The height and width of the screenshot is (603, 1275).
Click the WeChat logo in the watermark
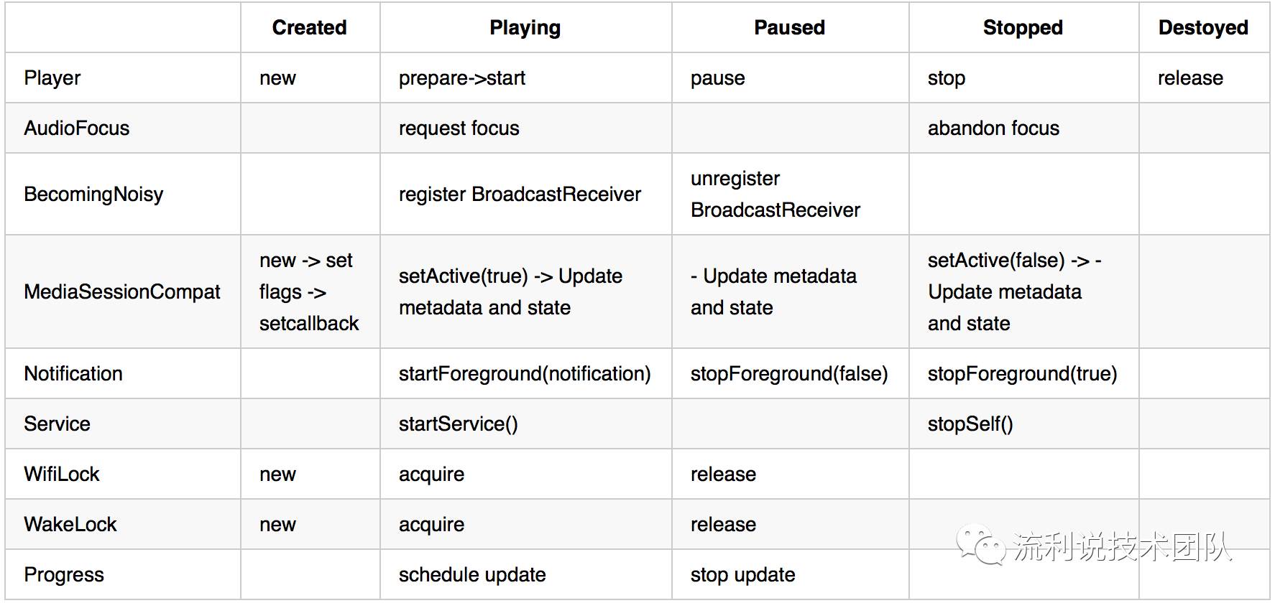click(980, 547)
